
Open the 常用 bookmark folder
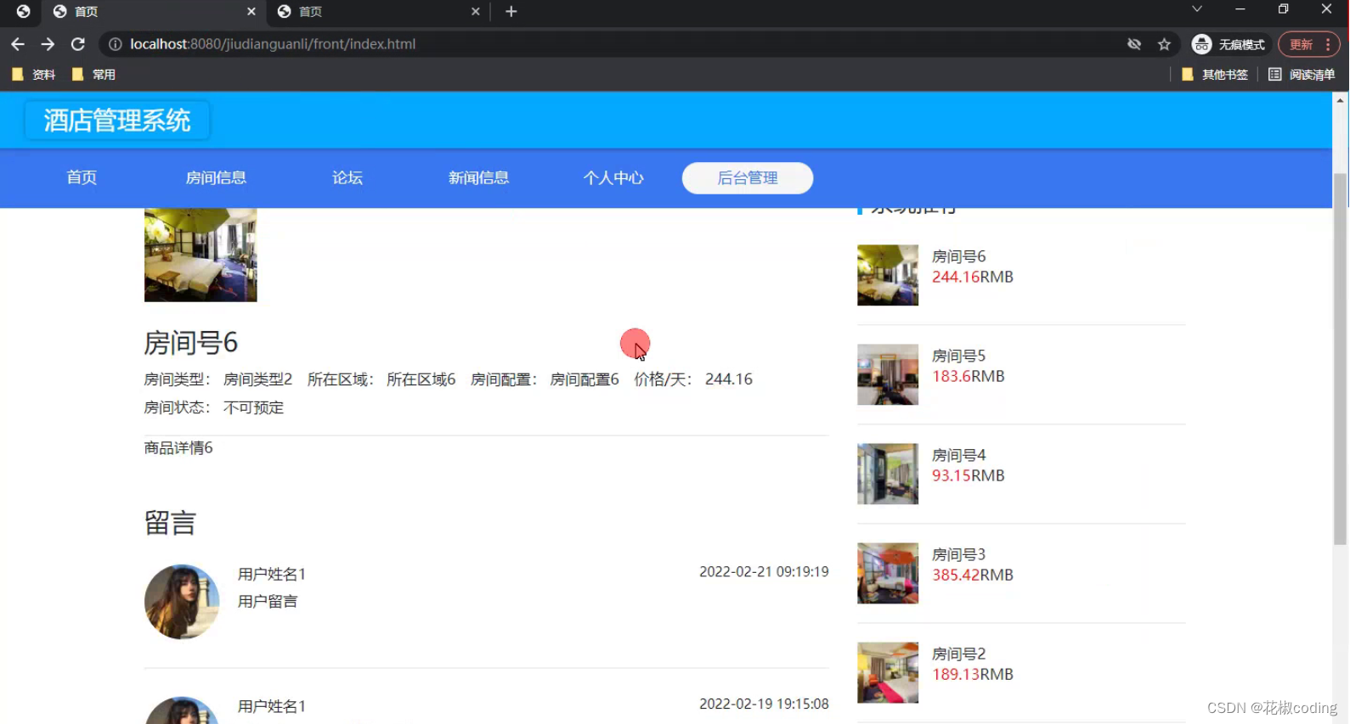point(93,75)
